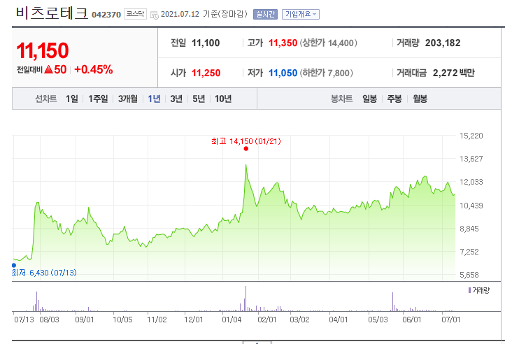This screenshot has height=344, width=505.
Task: Click the 상한가 14,400 text
Action: pos(329,43)
